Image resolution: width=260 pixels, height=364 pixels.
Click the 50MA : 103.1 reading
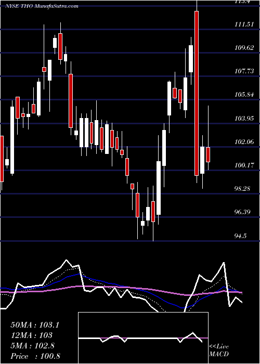tap(35, 325)
